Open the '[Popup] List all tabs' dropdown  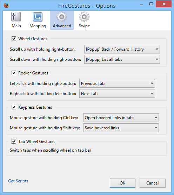click(x=122, y=59)
